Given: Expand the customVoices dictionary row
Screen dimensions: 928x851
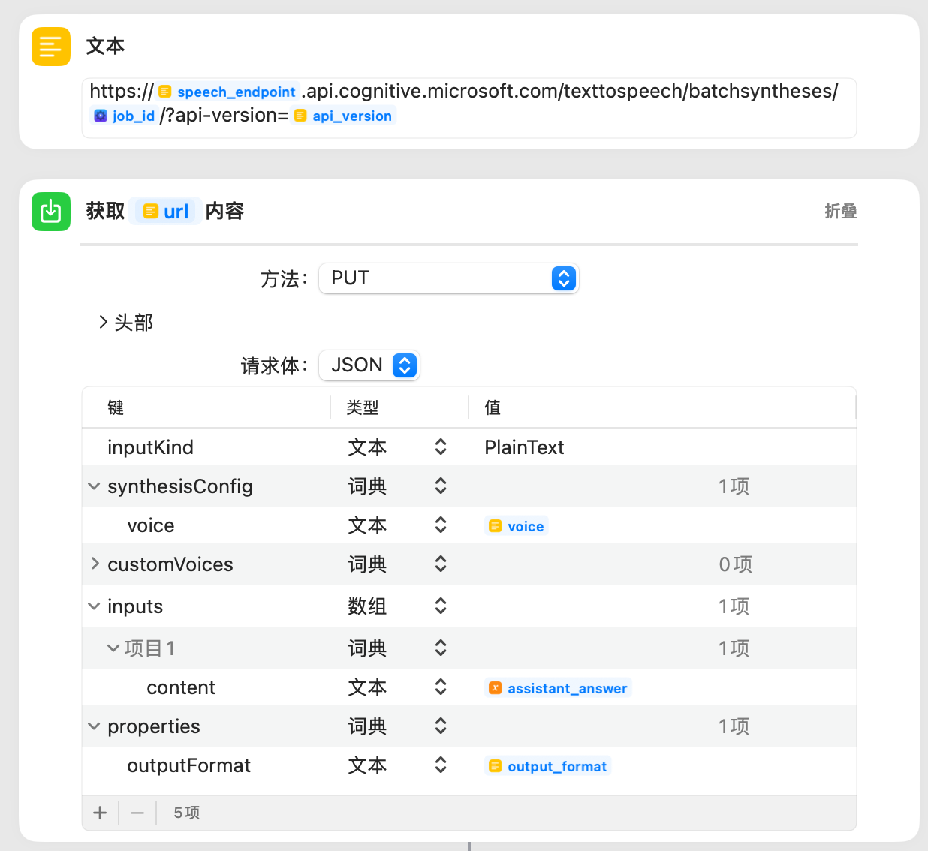Looking at the screenshot, I should 95,564.
